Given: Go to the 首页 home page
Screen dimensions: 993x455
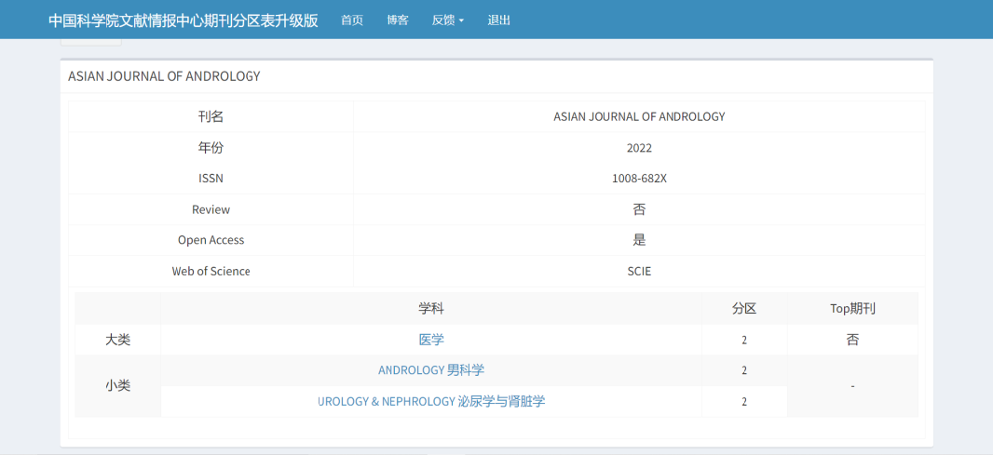Looking at the screenshot, I should [x=352, y=20].
